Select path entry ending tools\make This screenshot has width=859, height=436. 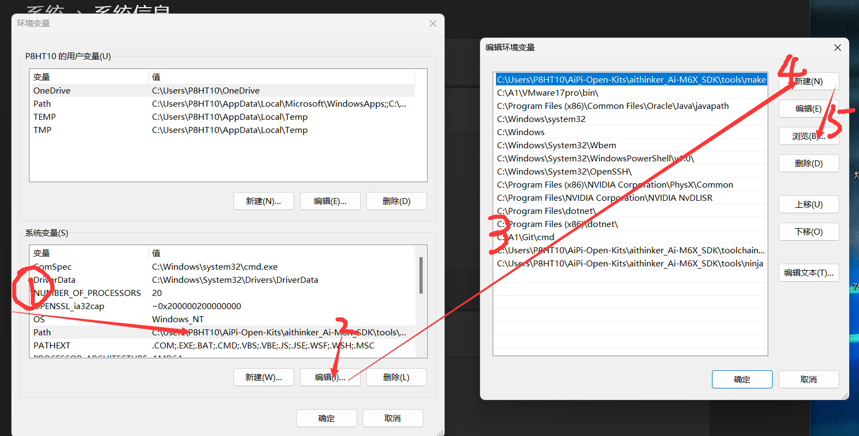tap(630, 79)
